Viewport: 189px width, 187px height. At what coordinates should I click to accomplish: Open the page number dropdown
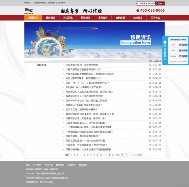(124, 155)
